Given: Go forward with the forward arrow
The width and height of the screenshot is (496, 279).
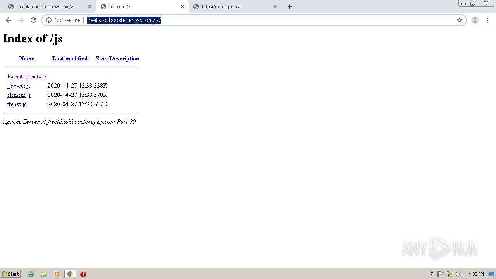Looking at the screenshot, I should click(x=21, y=20).
